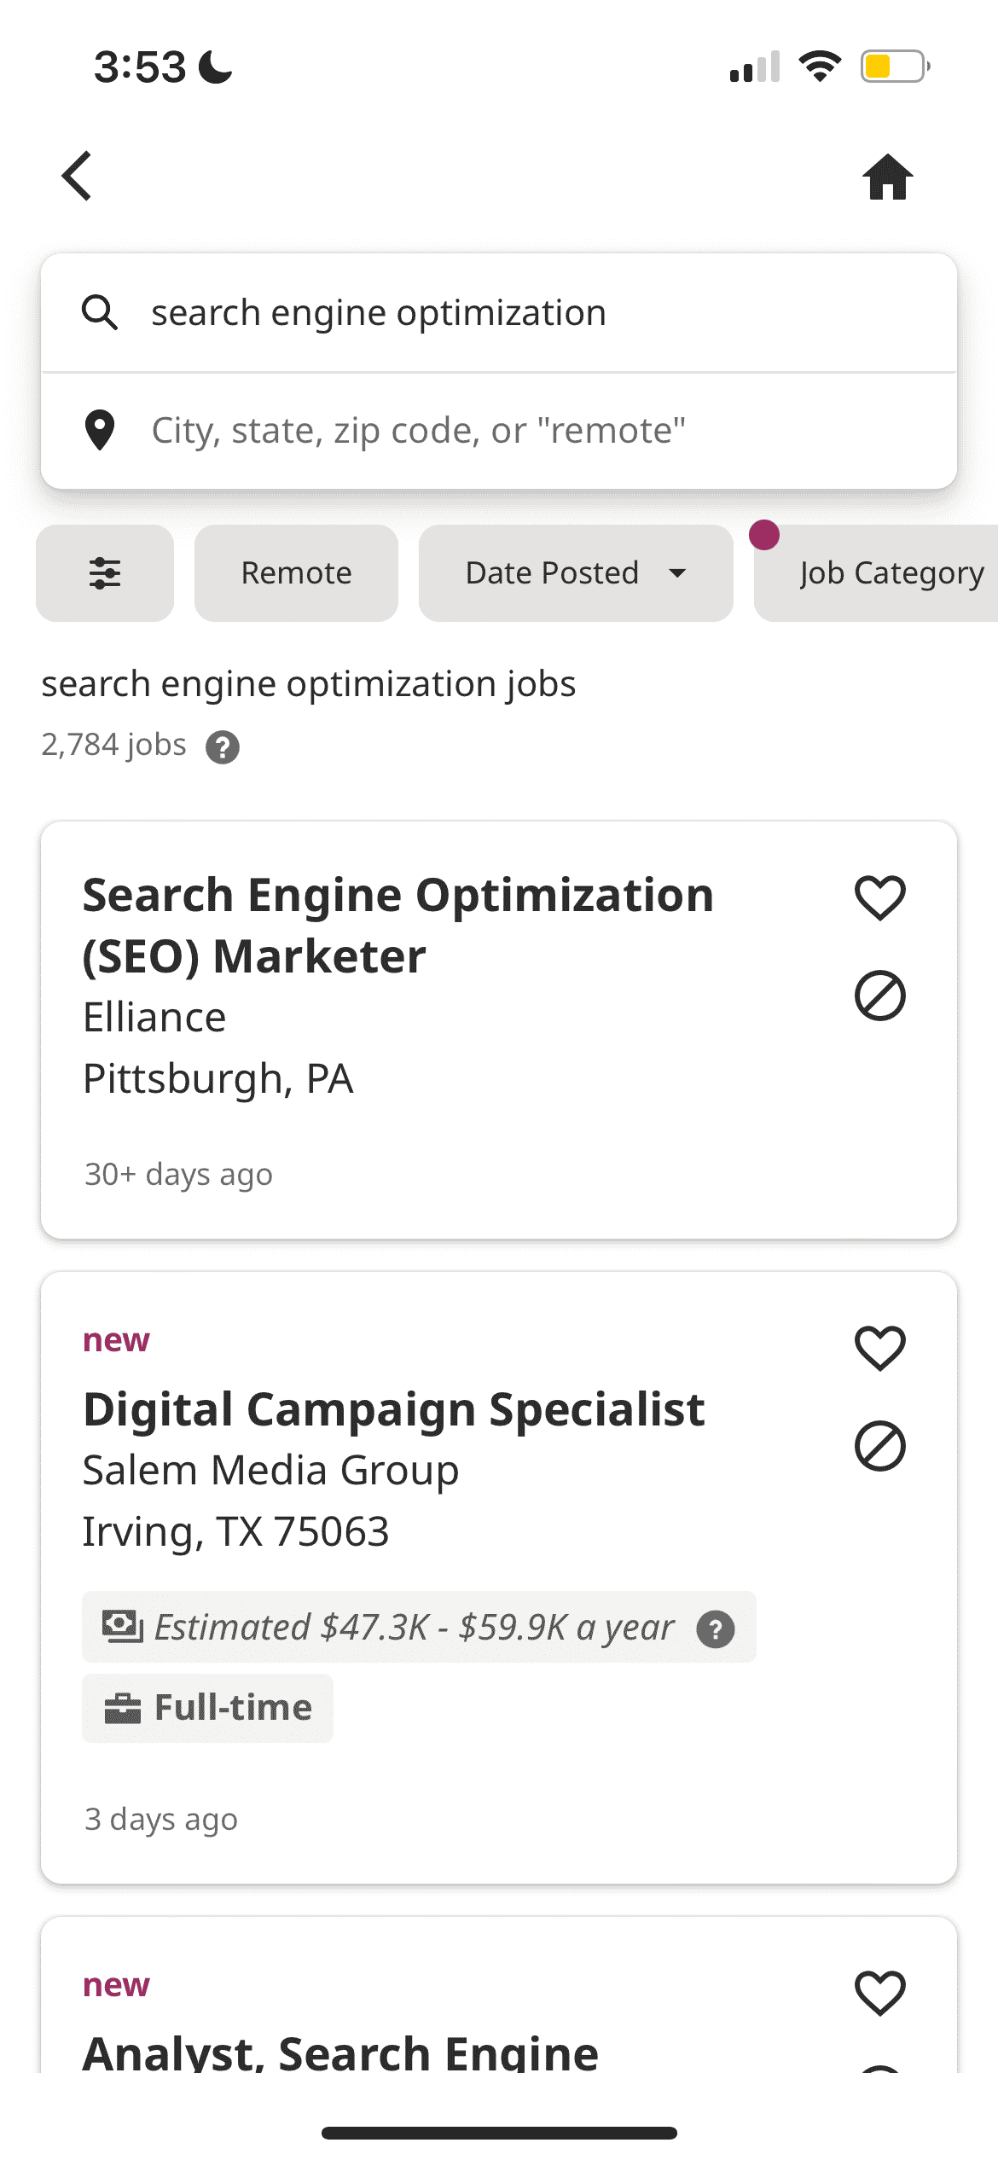Heart the Analyst, Search Engine job
This screenshot has width=998, height=2160.
pos(879,1993)
